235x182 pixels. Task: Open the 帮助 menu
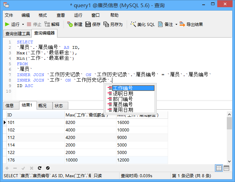coord(114,15)
